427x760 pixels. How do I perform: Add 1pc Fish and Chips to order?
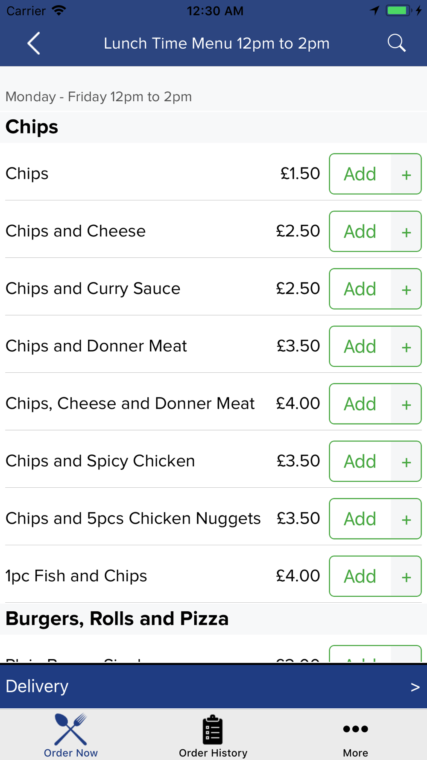point(360,576)
